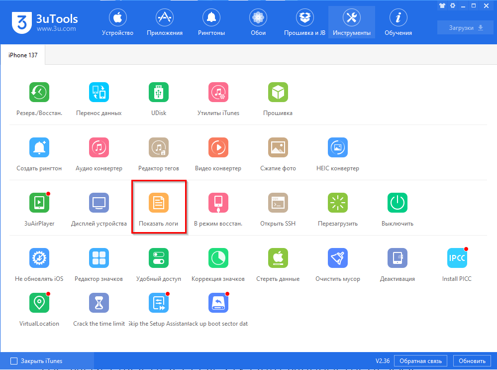Open the HEIC конвертер
This screenshot has width=497, height=370.
(338, 147)
